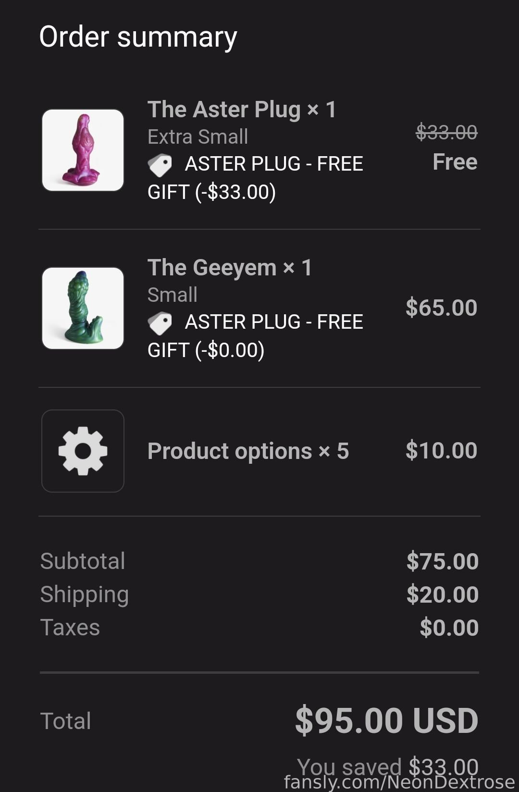Open the pink Aster Plug product thumbnail
The height and width of the screenshot is (792, 519).
[83, 150]
